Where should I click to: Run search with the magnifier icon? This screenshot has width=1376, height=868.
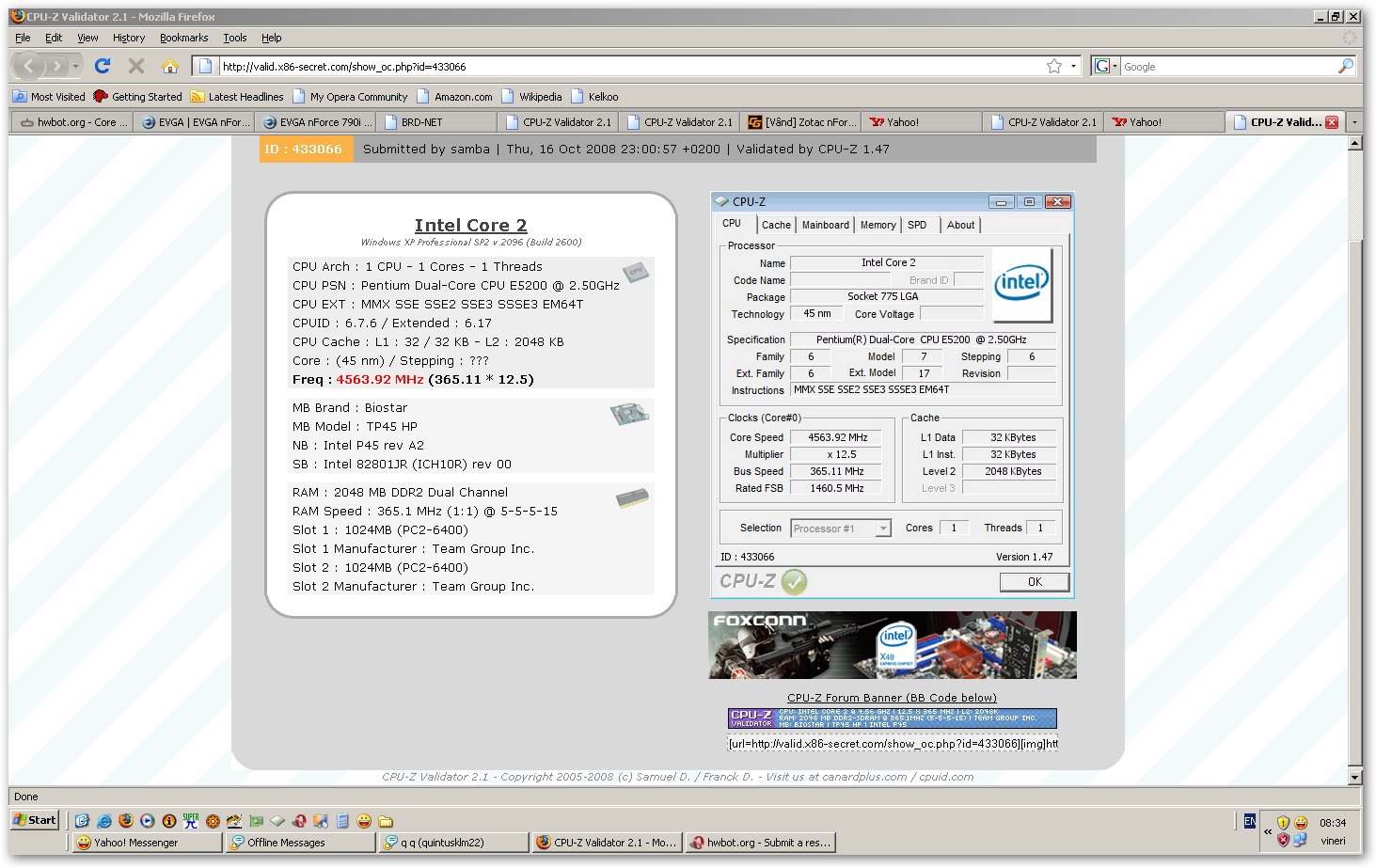[x=1346, y=66]
